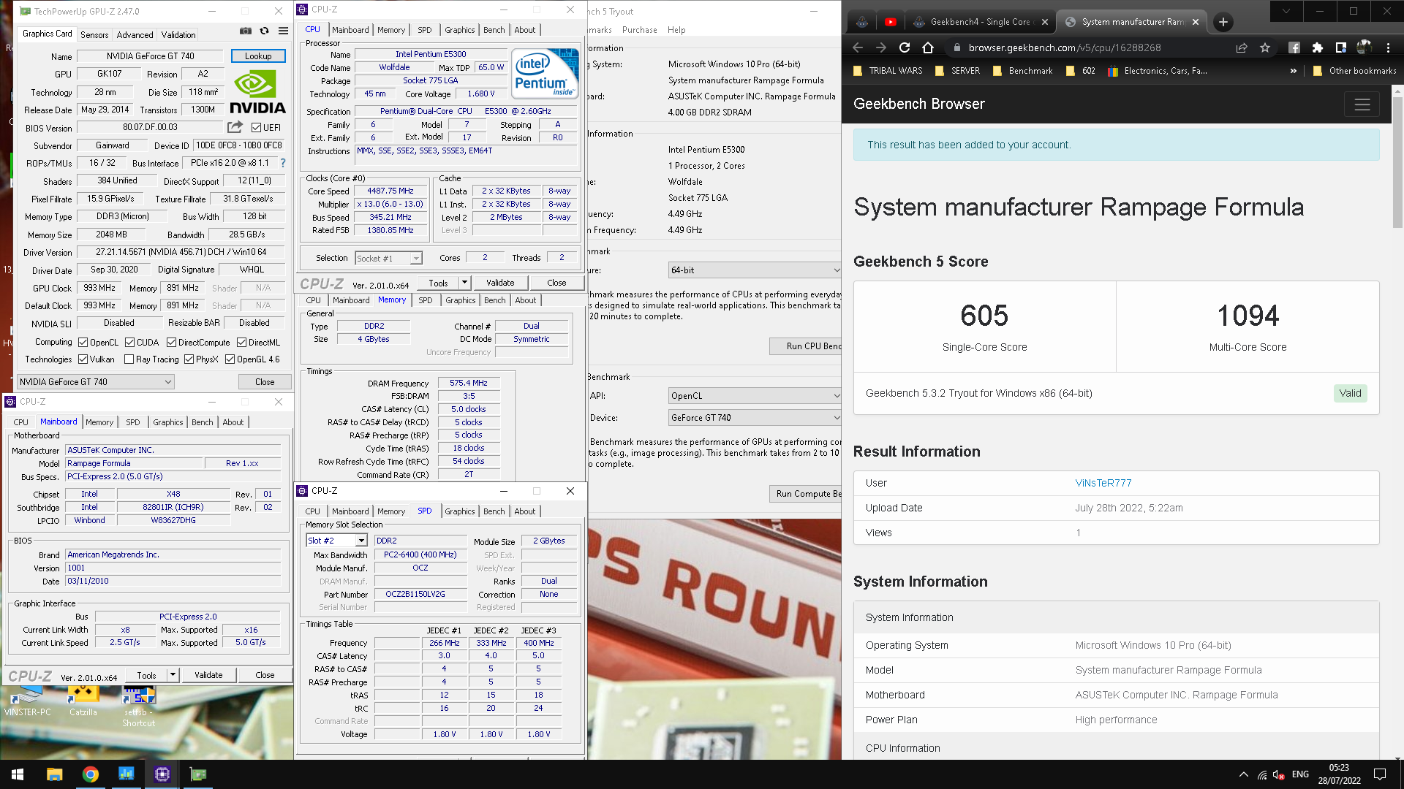1404x789 pixels.
Task: Click the Lookup button in GPU-Z
Action: tap(258, 56)
